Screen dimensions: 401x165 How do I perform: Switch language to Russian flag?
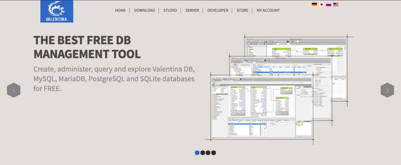pyautogui.click(x=329, y=4)
